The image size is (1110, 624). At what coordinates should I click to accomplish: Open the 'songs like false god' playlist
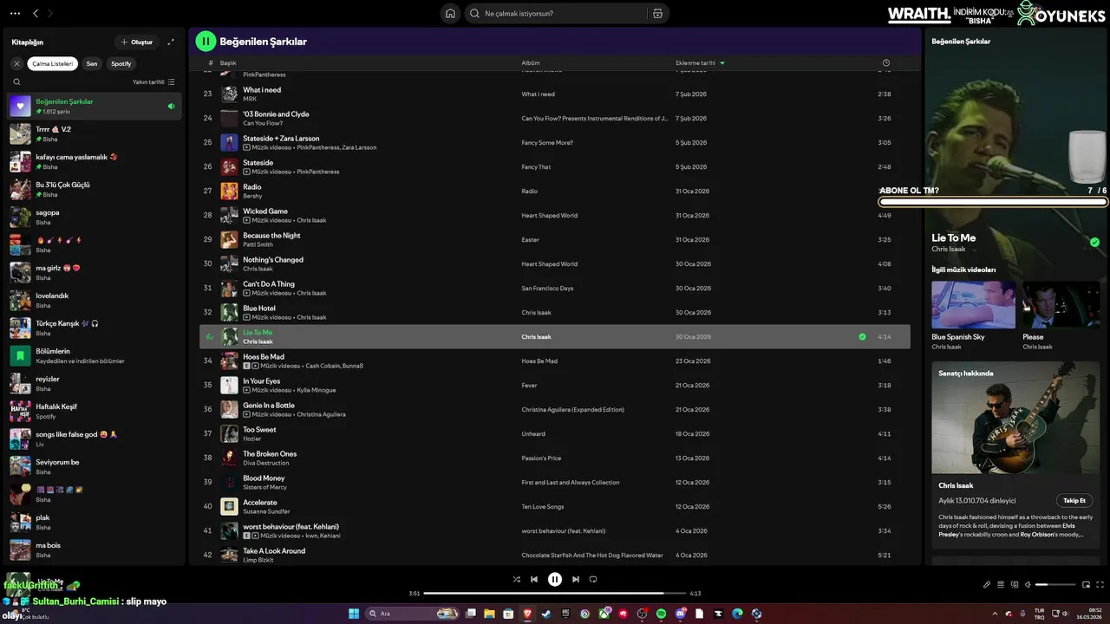[x=95, y=439]
